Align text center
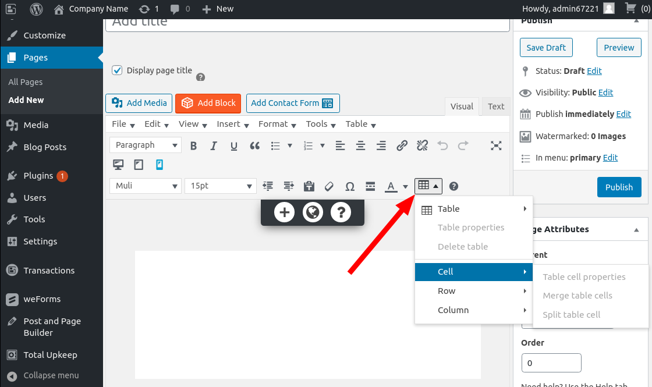Screen dimensions: 652x387 pyautogui.click(x=360, y=145)
